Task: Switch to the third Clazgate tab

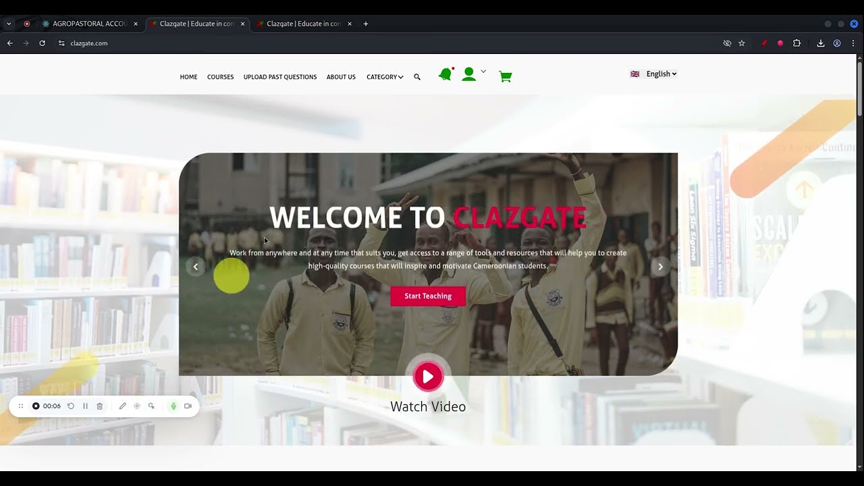Action: pos(304,24)
